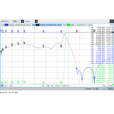The height and width of the screenshot is (114, 114).
Task: Open the dark dropdown button at top right
Action: click(112, 21)
